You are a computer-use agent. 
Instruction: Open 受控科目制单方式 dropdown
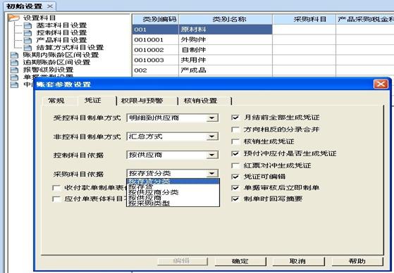click(212, 118)
